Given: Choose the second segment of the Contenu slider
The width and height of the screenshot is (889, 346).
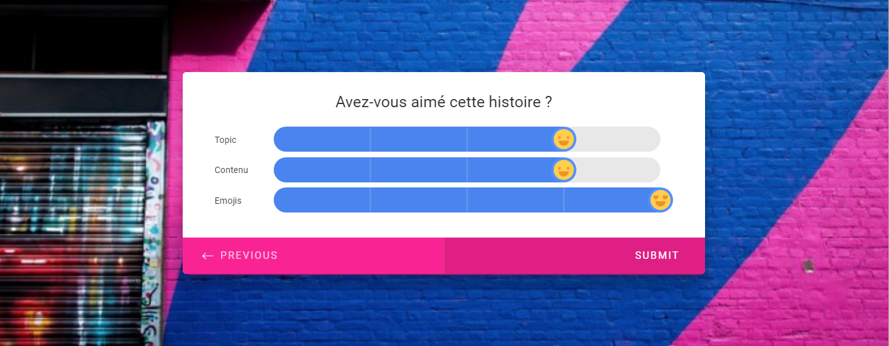Looking at the screenshot, I should [419, 170].
